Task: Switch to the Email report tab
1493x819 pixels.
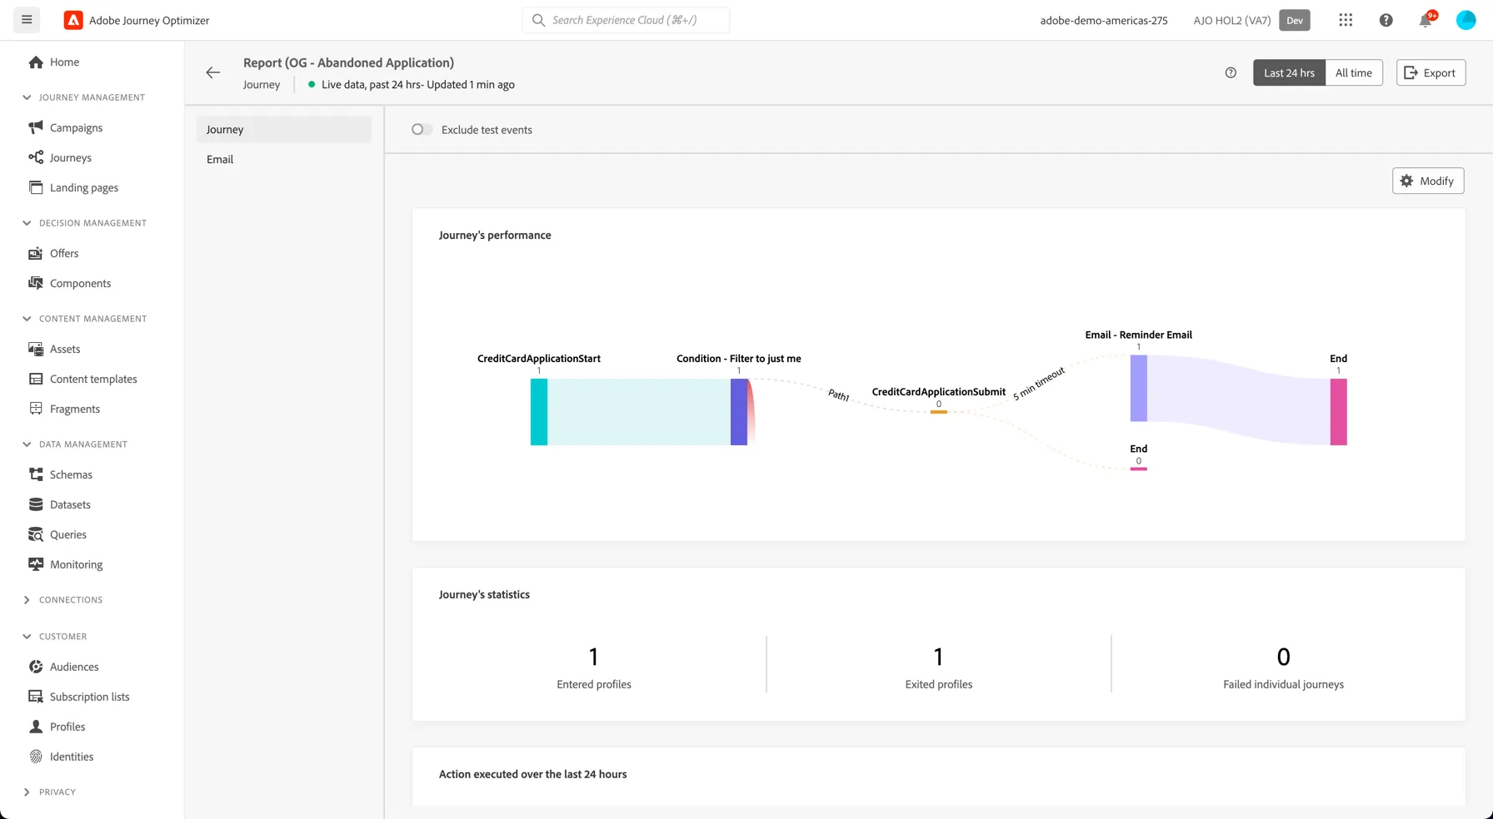Action: tap(284, 160)
